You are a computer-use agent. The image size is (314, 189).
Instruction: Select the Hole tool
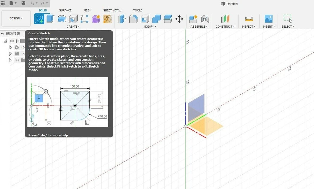tap(73, 19)
